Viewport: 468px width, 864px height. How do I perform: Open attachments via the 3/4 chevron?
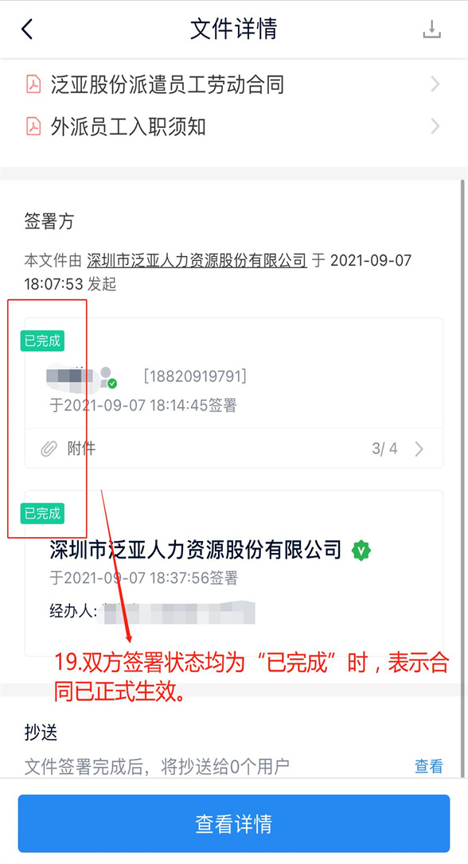[419, 449]
